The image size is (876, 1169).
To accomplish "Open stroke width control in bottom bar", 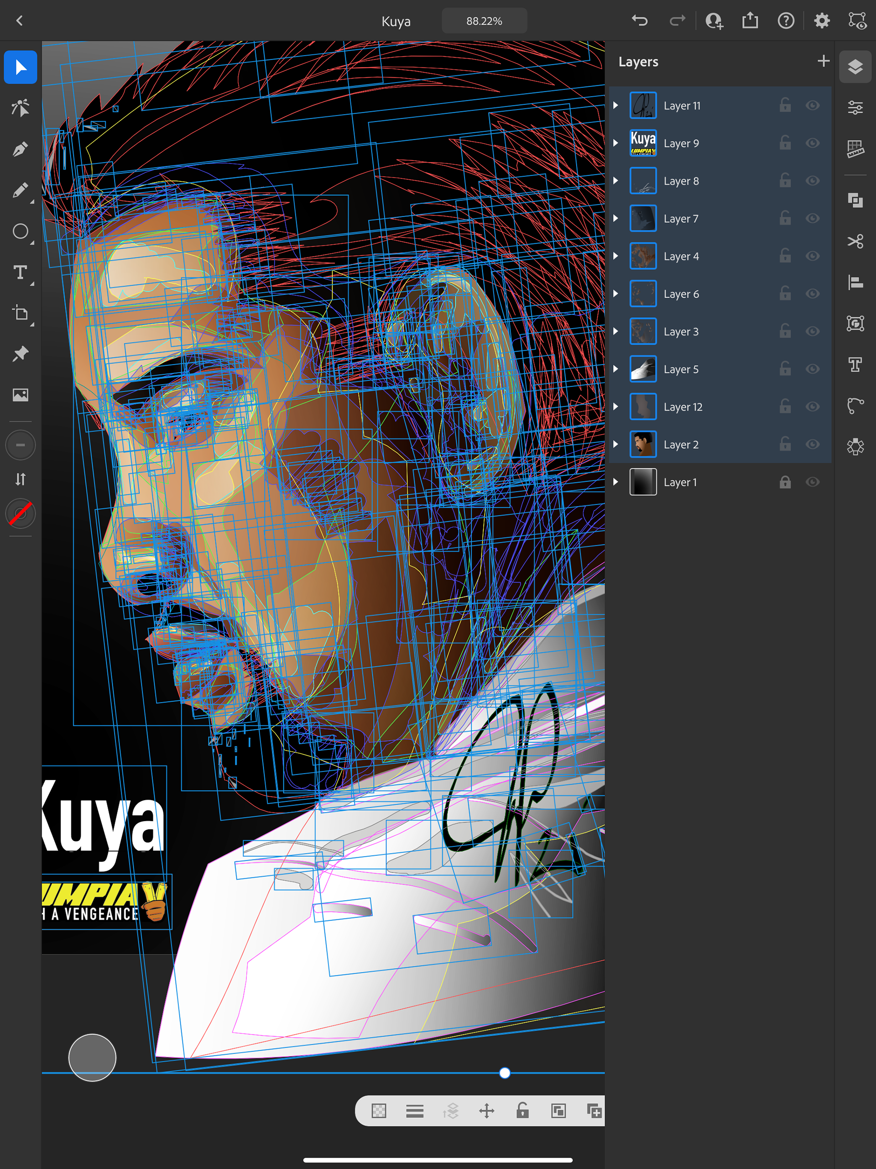I will [x=415, y=1111].
